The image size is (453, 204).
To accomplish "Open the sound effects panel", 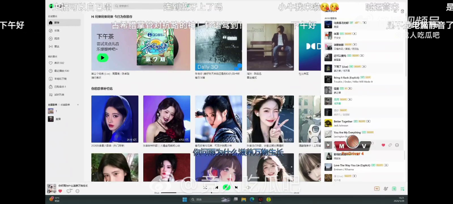I will tap(386, 189).
